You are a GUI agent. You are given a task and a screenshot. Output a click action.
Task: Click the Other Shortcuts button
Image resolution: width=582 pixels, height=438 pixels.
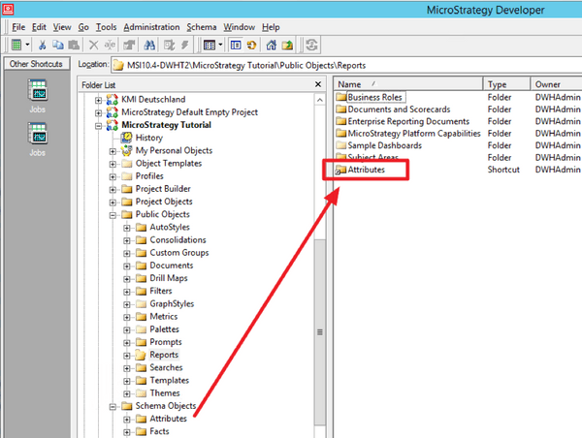[36, 64]
